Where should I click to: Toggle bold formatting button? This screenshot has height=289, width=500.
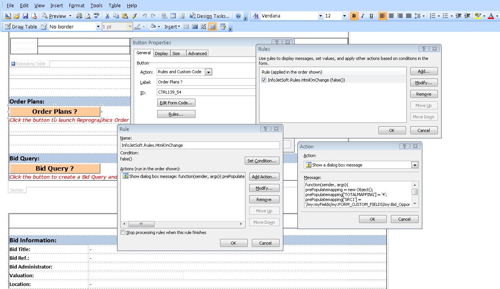(x=354, y=16)
